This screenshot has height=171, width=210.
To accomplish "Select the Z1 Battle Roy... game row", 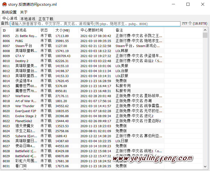I will coord(102,36).
